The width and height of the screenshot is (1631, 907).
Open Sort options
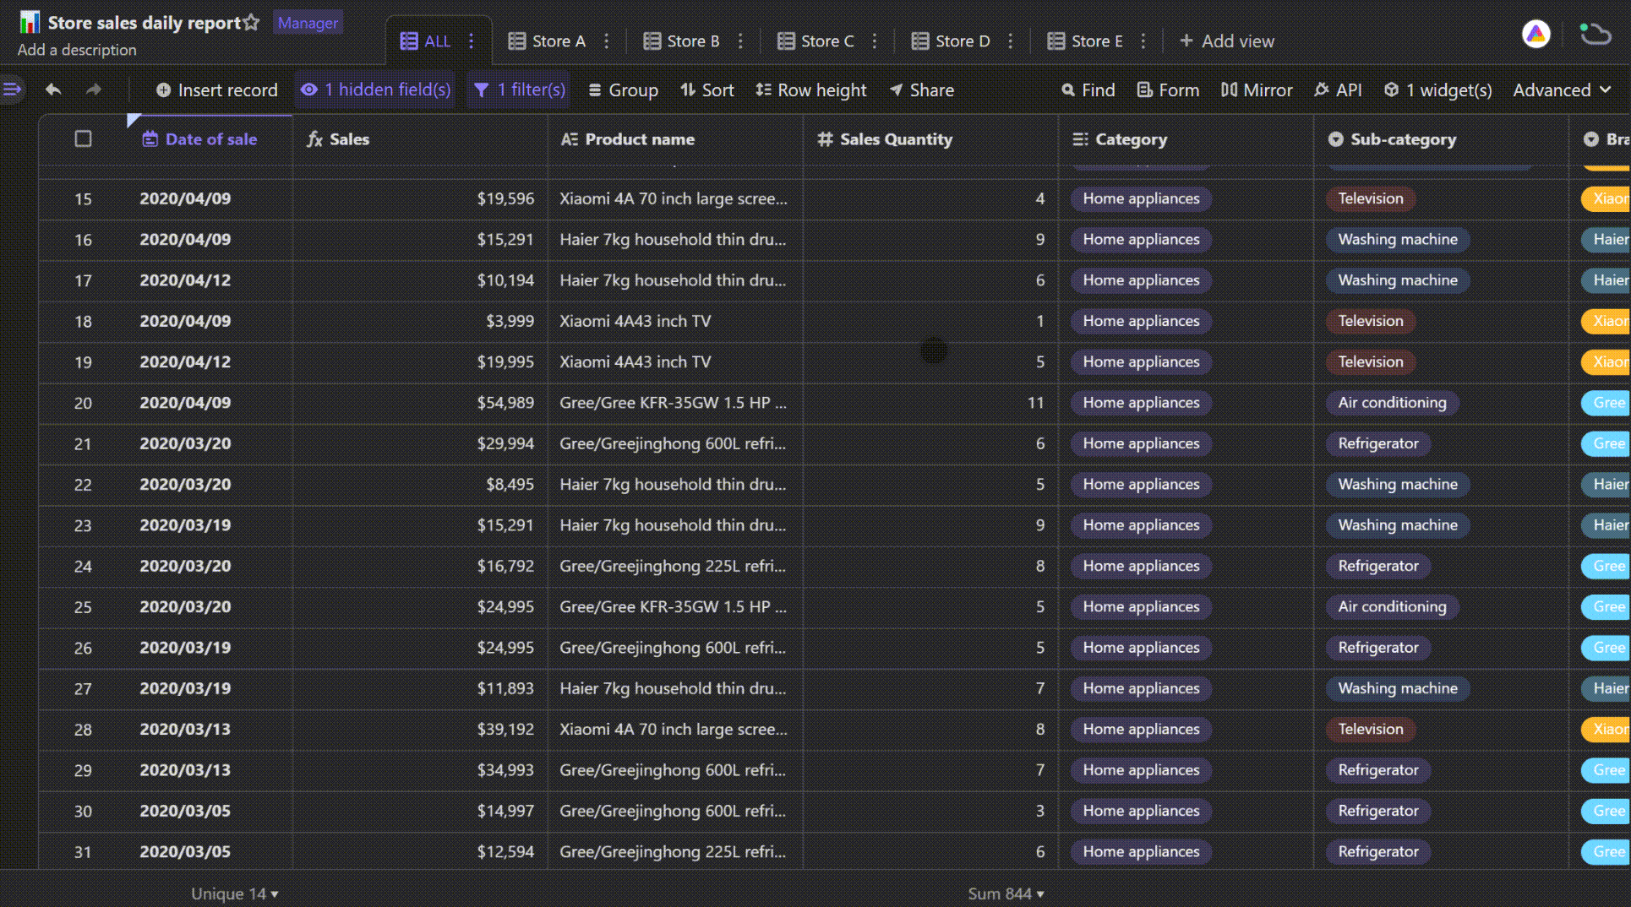[707, 90]
